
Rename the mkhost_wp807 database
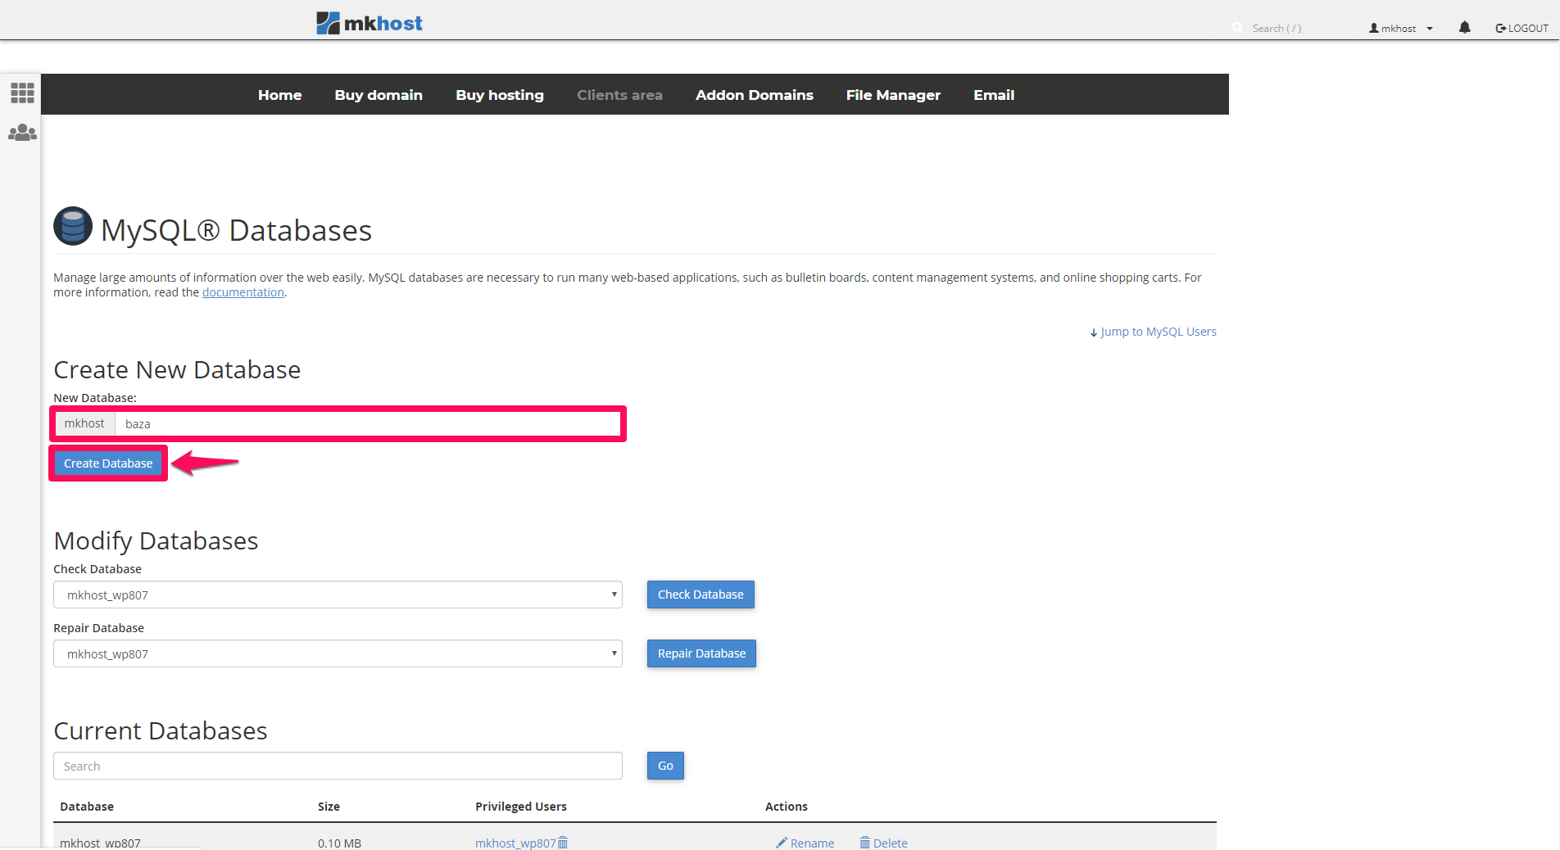[x=805, y=843]
